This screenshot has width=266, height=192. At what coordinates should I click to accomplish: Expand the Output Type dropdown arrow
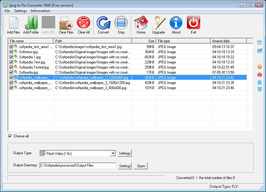(x=113, y=153)
